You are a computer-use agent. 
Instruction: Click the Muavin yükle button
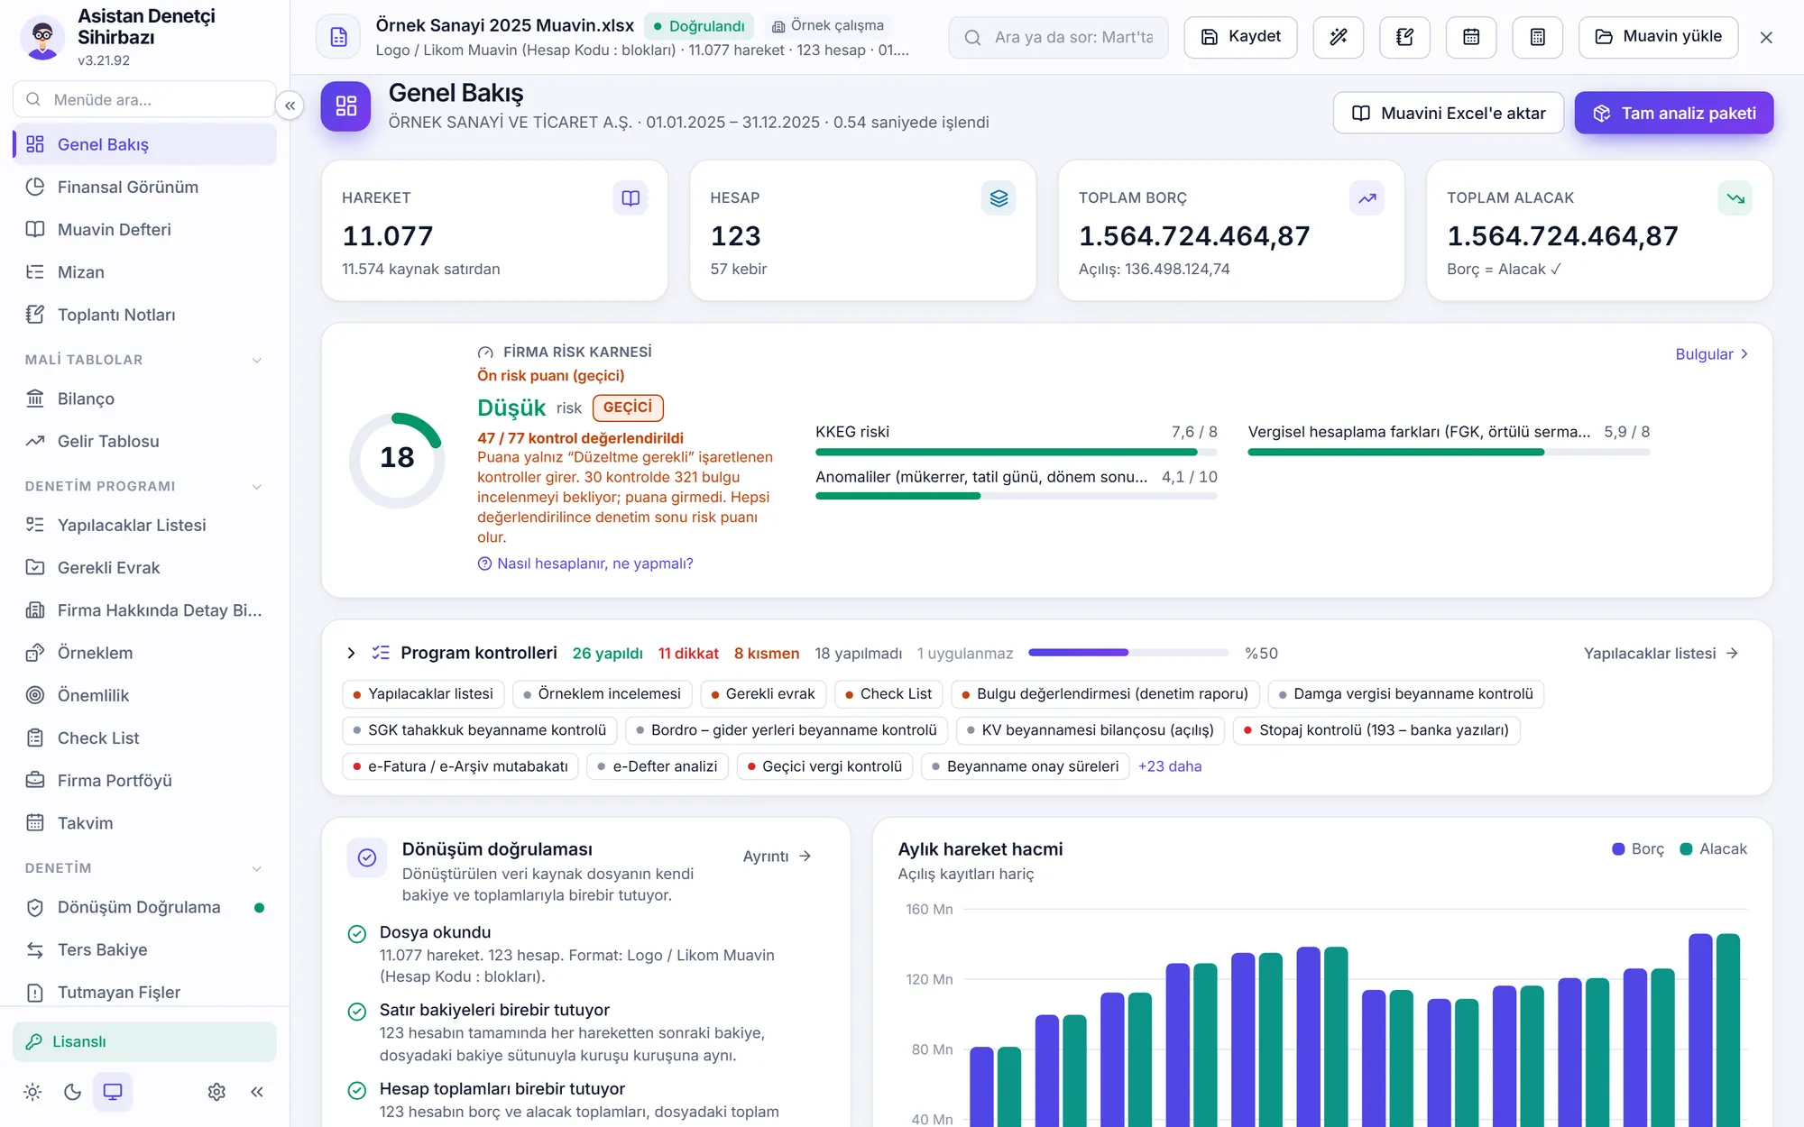click(1658, 37)
